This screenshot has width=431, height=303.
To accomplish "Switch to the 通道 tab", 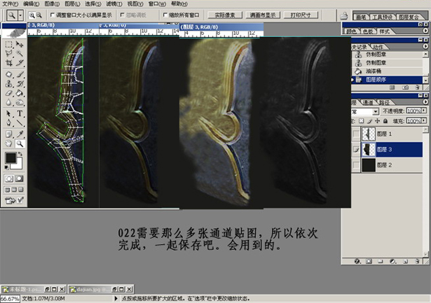I will pyautogui.click(x=379, y=101).
